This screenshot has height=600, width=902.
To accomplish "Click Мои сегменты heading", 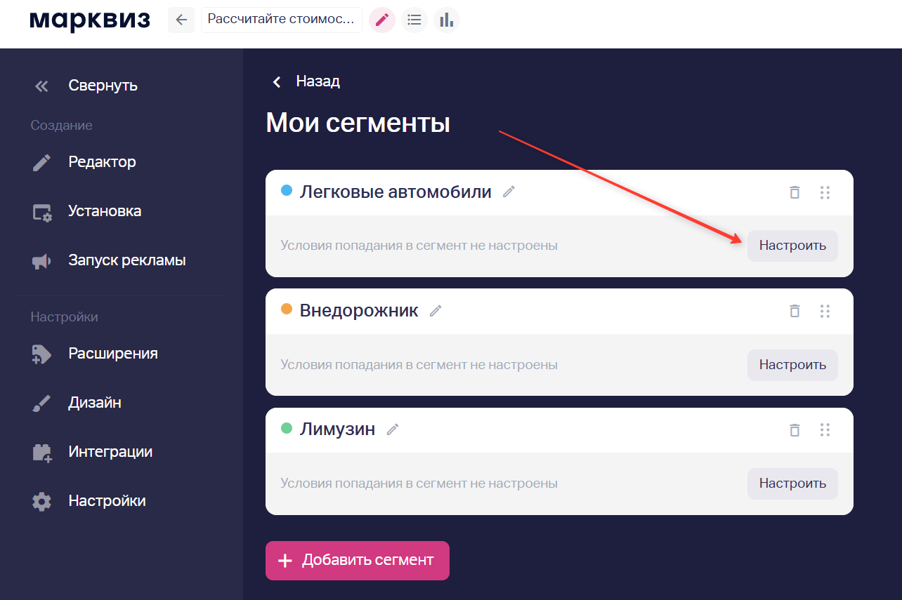I will (358, 124).
